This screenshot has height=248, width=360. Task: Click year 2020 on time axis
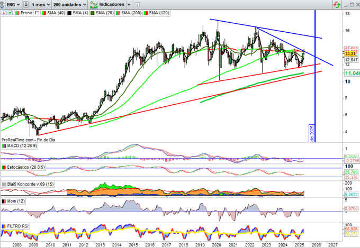pyautogui.click(x=217, y=245)
